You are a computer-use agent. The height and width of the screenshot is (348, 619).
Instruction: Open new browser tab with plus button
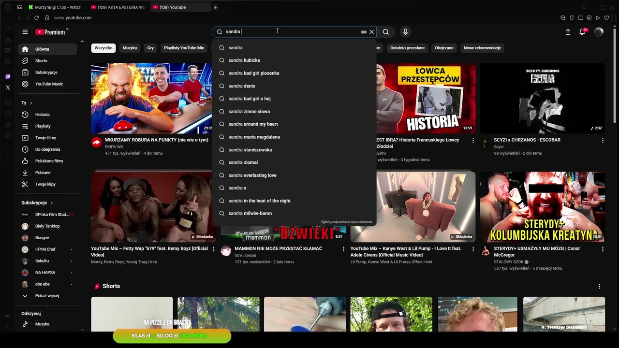[x=216, y=7]
